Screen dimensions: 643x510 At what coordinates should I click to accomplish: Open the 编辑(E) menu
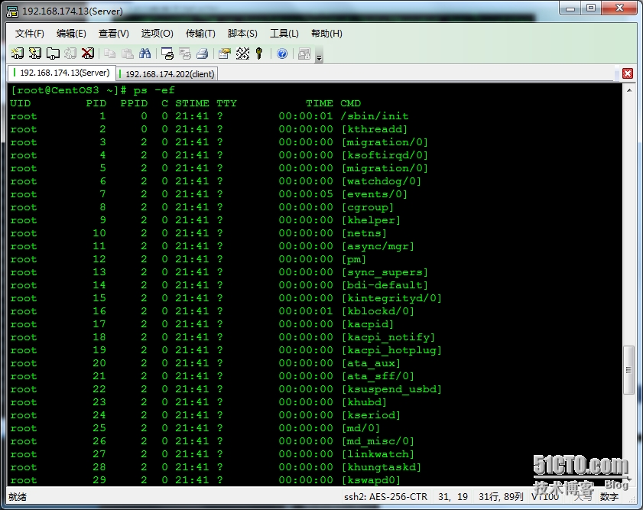coord(71,34)
